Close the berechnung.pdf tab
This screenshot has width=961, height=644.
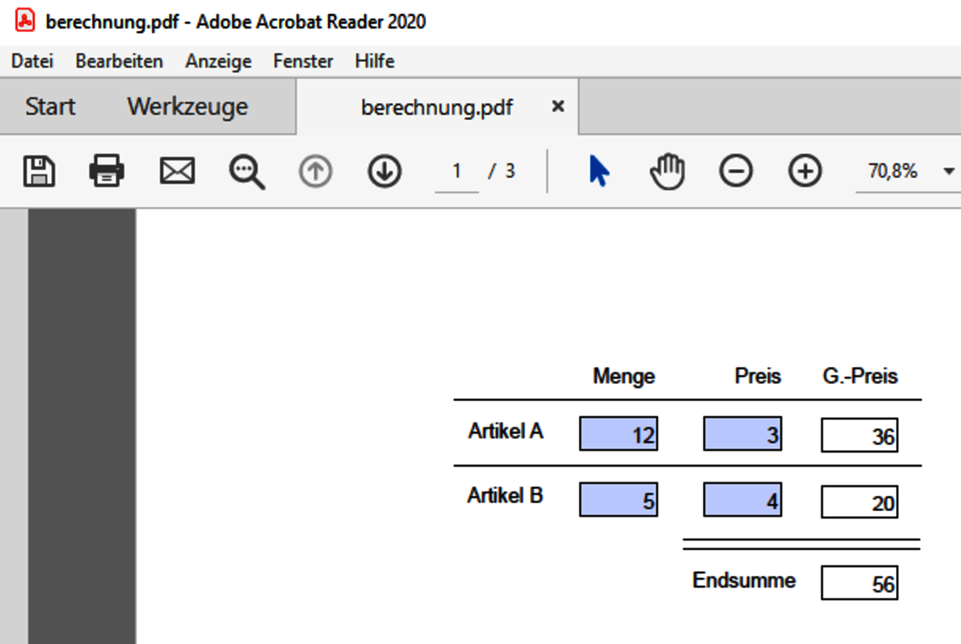click(558, 107)
